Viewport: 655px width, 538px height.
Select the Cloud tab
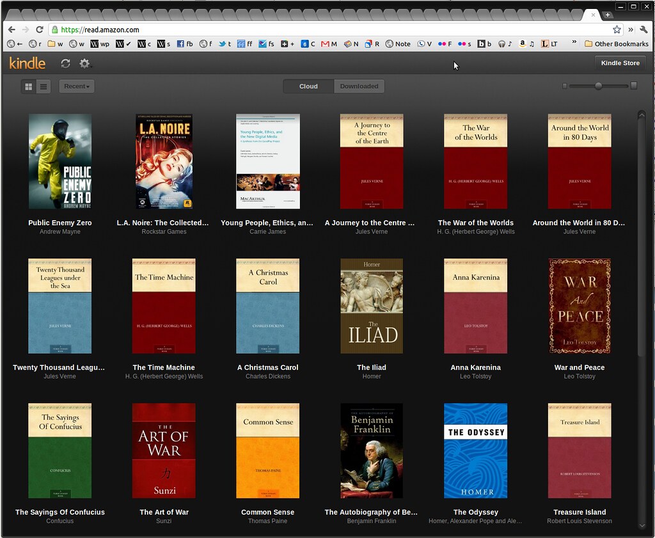pyautogui.click(x=308, y=86)
